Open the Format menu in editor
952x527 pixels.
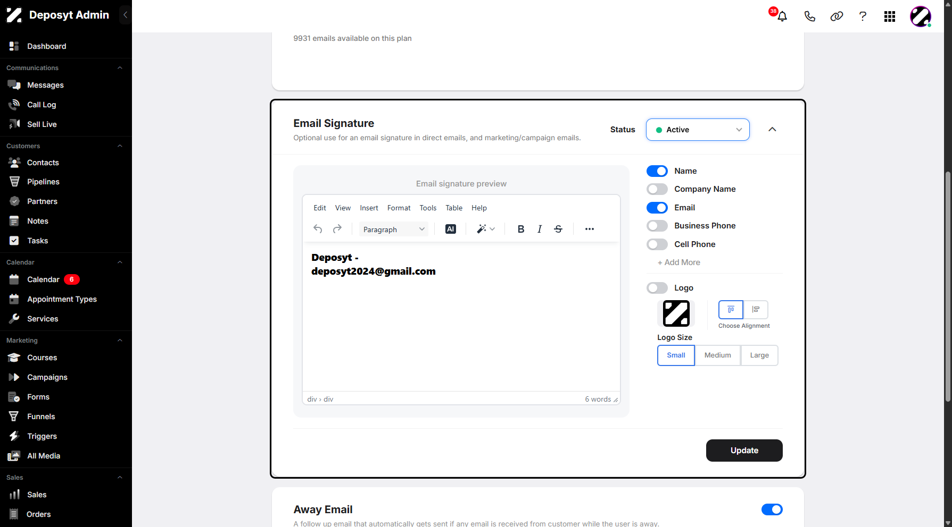(x=399, y=208)
